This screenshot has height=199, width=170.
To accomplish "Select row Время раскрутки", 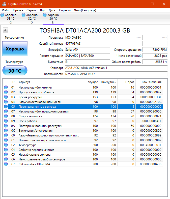I will 86,97.
